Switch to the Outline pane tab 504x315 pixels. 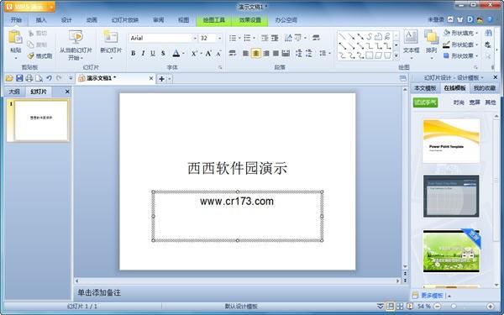pyautogui.click(x=14, y=92)
